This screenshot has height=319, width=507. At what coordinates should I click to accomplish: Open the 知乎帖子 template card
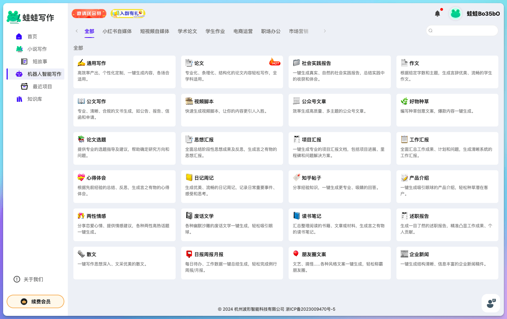pyautogui.click(x=340, y=187)
